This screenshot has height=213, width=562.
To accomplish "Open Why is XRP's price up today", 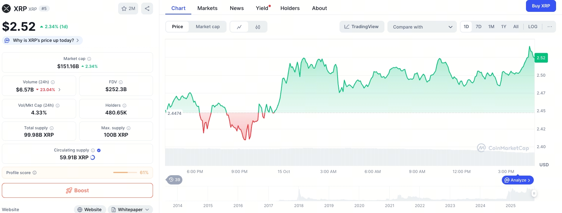I will point(43,40).
